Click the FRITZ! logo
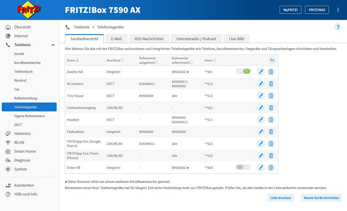The width and height of the screenshot is (347, 211). coord(29,10)
